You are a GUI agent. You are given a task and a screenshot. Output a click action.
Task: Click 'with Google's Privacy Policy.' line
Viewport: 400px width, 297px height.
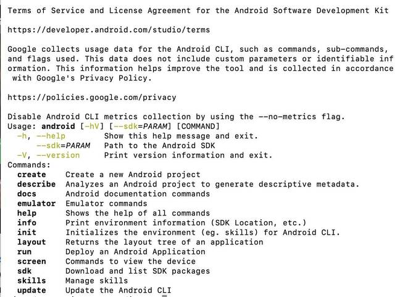[82, 78]
